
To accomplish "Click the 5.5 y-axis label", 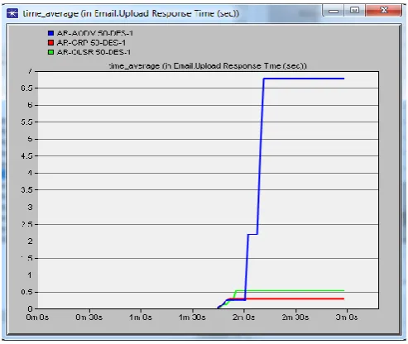I will coord(27,122).
